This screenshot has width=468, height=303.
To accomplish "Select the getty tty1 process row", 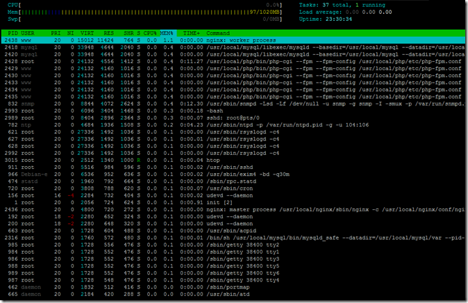I will [x=233, y=252].
